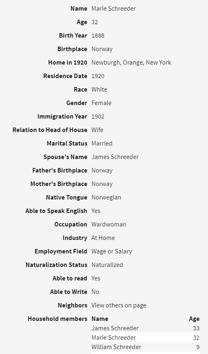Open 'View others on page' neighbors link
Image resolution: width=208 pixels, height=354 pixels.
point(119,305)
